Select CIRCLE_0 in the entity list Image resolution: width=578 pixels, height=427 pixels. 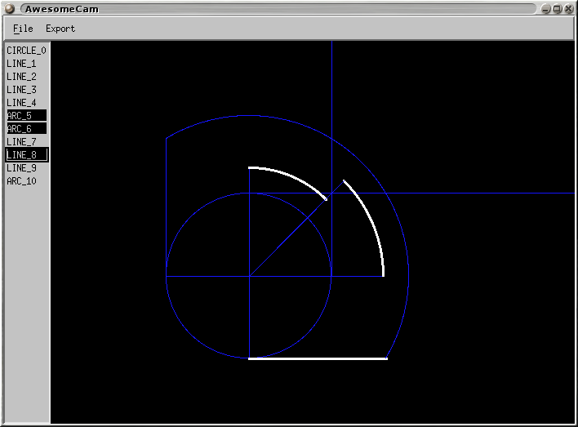pos(27,51)
